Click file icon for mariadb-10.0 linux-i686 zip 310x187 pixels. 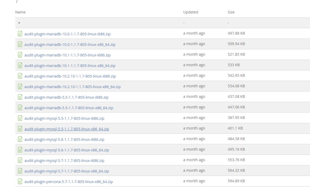click(20, 34)
